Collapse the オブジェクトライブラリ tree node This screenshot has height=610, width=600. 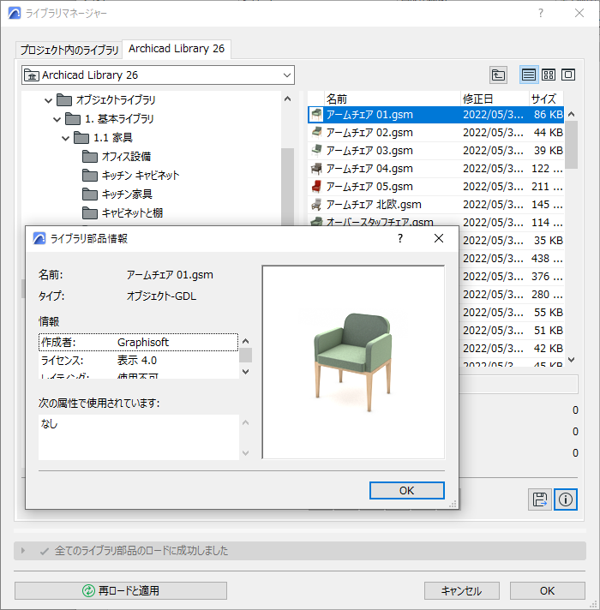tap(48, 100)
